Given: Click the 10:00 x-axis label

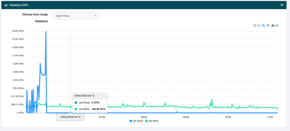Looking at the screenshot, I should (228, 117).
